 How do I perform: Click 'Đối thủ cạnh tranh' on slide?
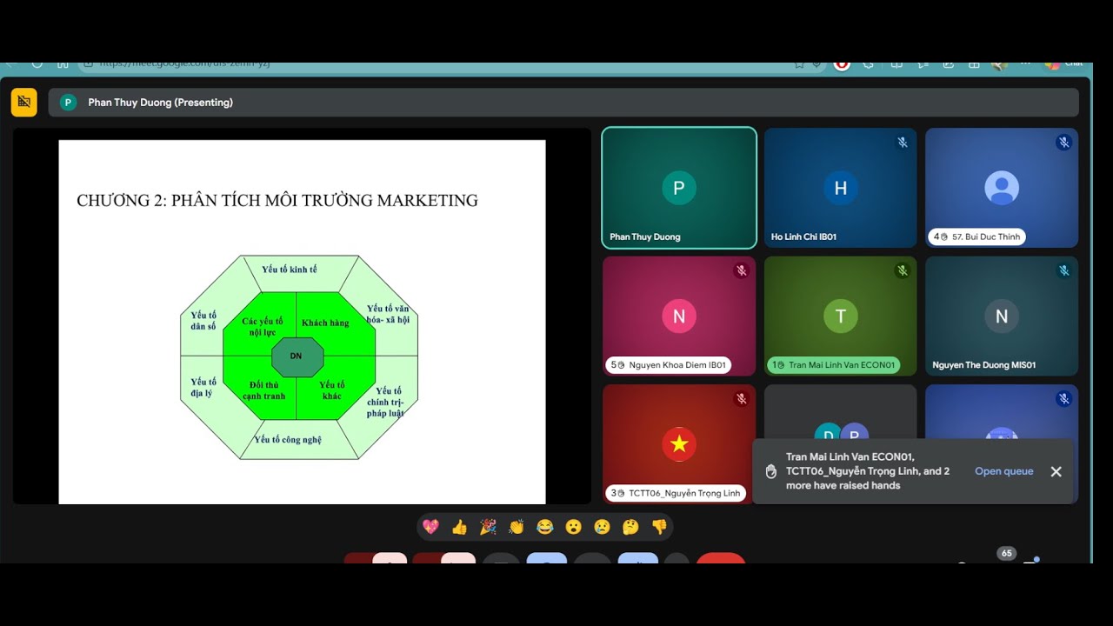tap(264, 390)
